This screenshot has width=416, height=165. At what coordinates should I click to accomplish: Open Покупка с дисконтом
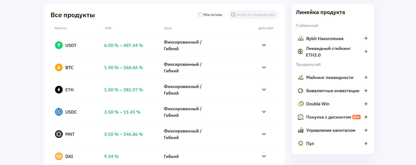click(x=328, y=117)
